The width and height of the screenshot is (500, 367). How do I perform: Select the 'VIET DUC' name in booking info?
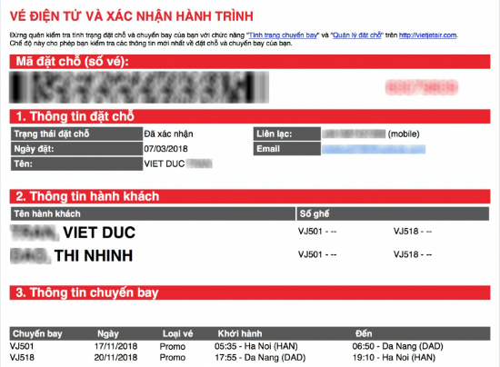(165, 164)
